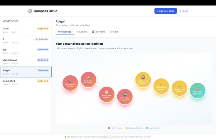Open the 'Connect with Your Re...' roadmap node

[70, 83]
